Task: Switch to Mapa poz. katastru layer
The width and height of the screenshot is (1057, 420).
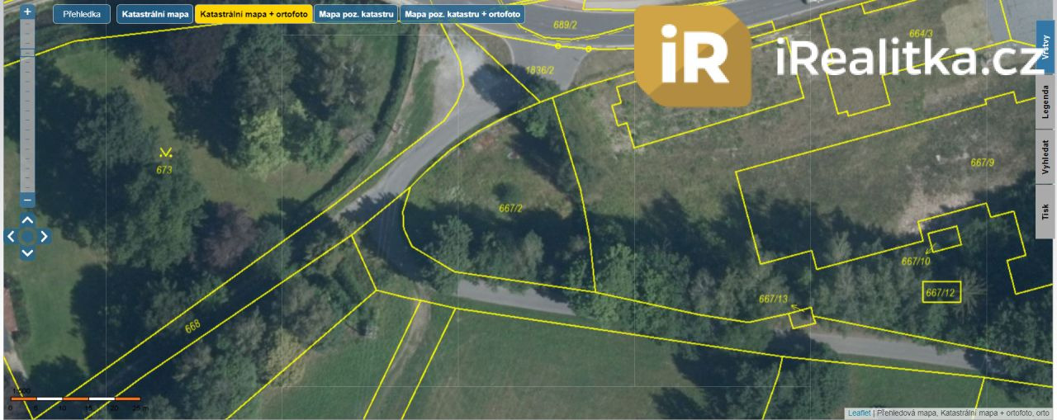Action: coord(356,14)
